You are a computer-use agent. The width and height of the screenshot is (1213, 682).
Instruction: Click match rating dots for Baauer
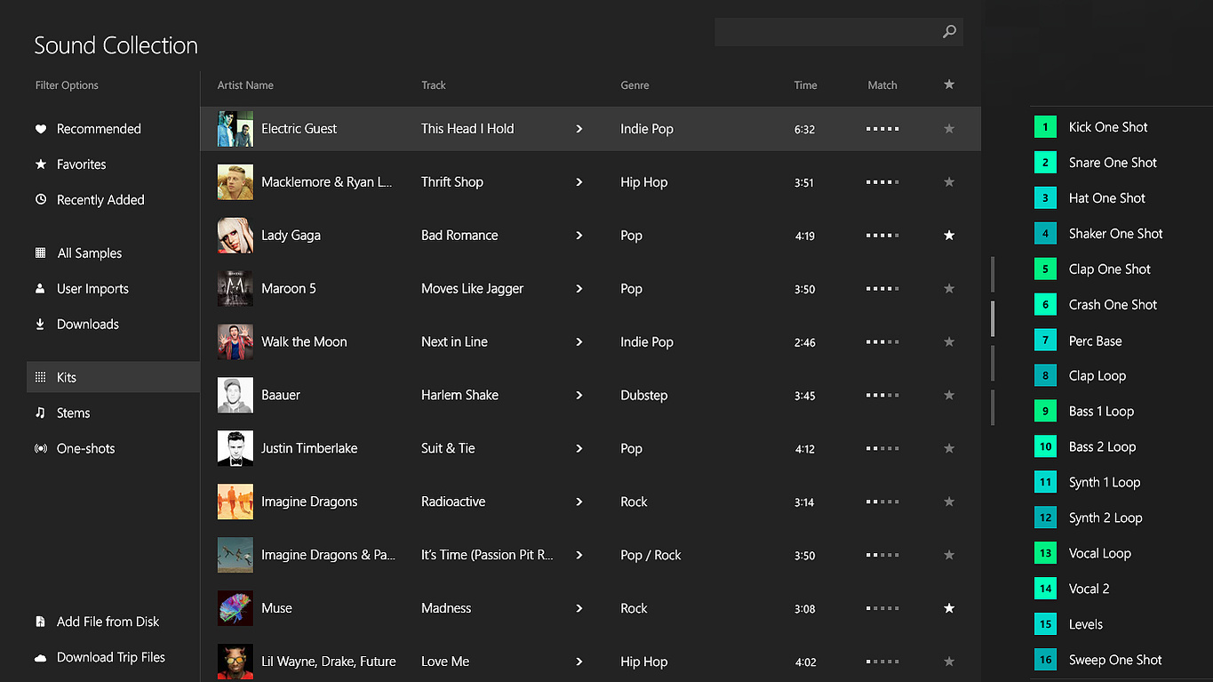pyautogui.click(x=882, y=396)
